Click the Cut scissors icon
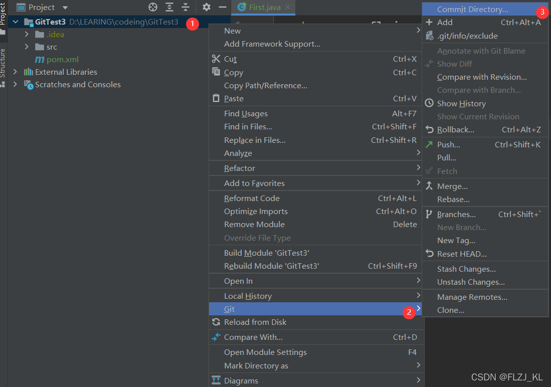This screenshot has height=387, width=551. [216, 59]
